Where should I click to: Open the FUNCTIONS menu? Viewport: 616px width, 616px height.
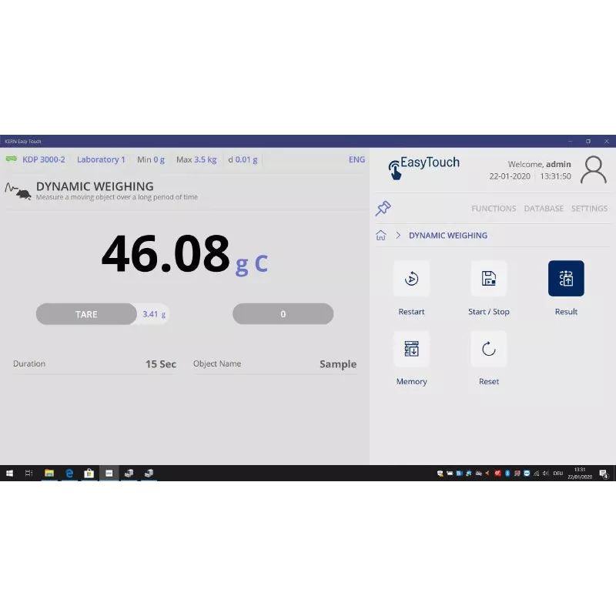click(494, 209)
